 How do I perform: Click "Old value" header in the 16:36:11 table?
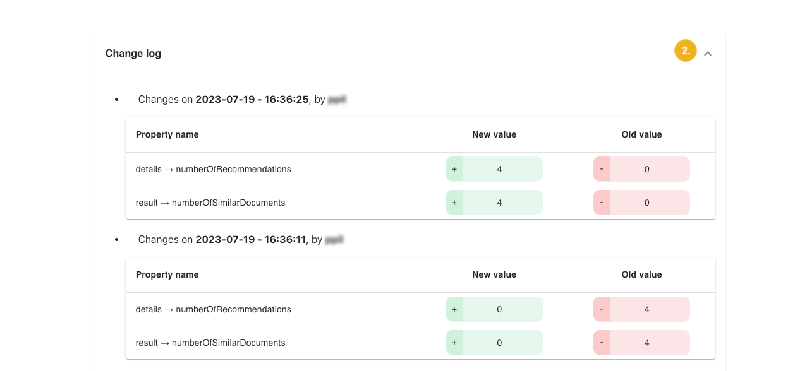pos(641,274)
